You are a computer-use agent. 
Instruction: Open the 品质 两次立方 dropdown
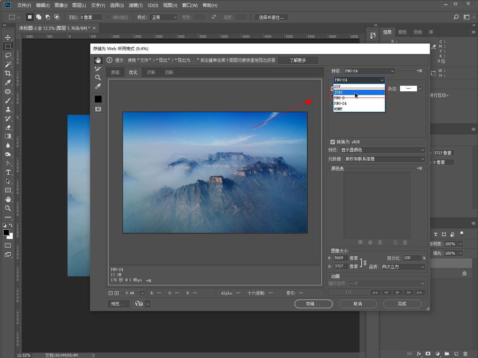[403, 267]
